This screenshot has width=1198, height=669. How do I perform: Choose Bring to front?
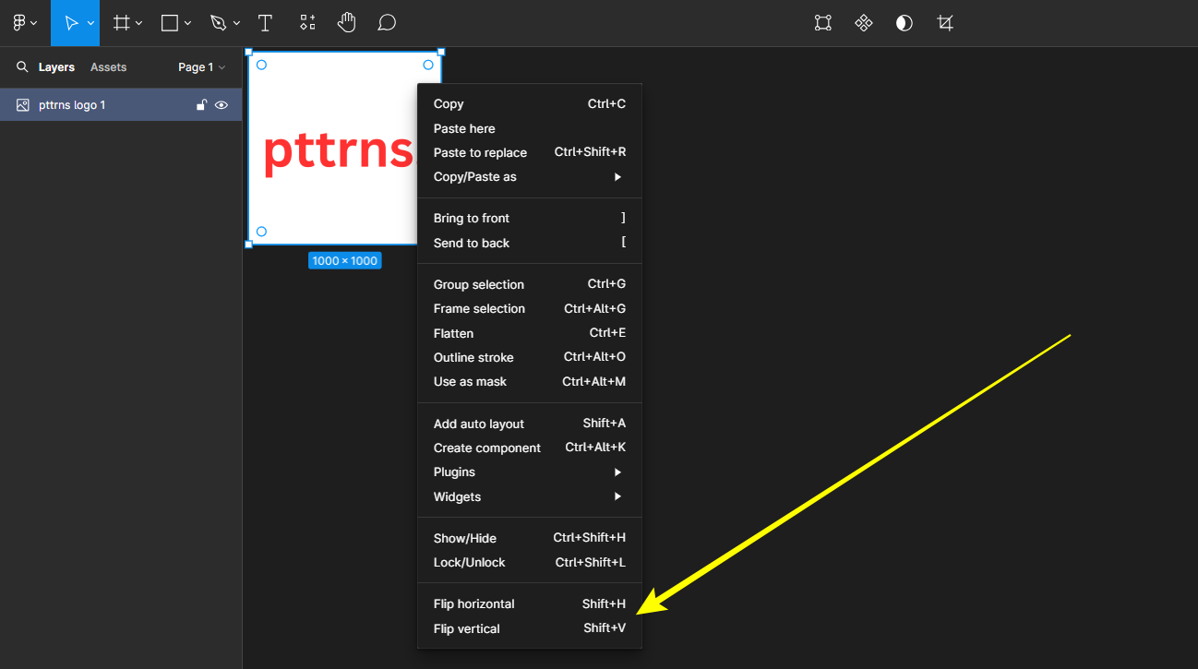(x=530, y=219)
